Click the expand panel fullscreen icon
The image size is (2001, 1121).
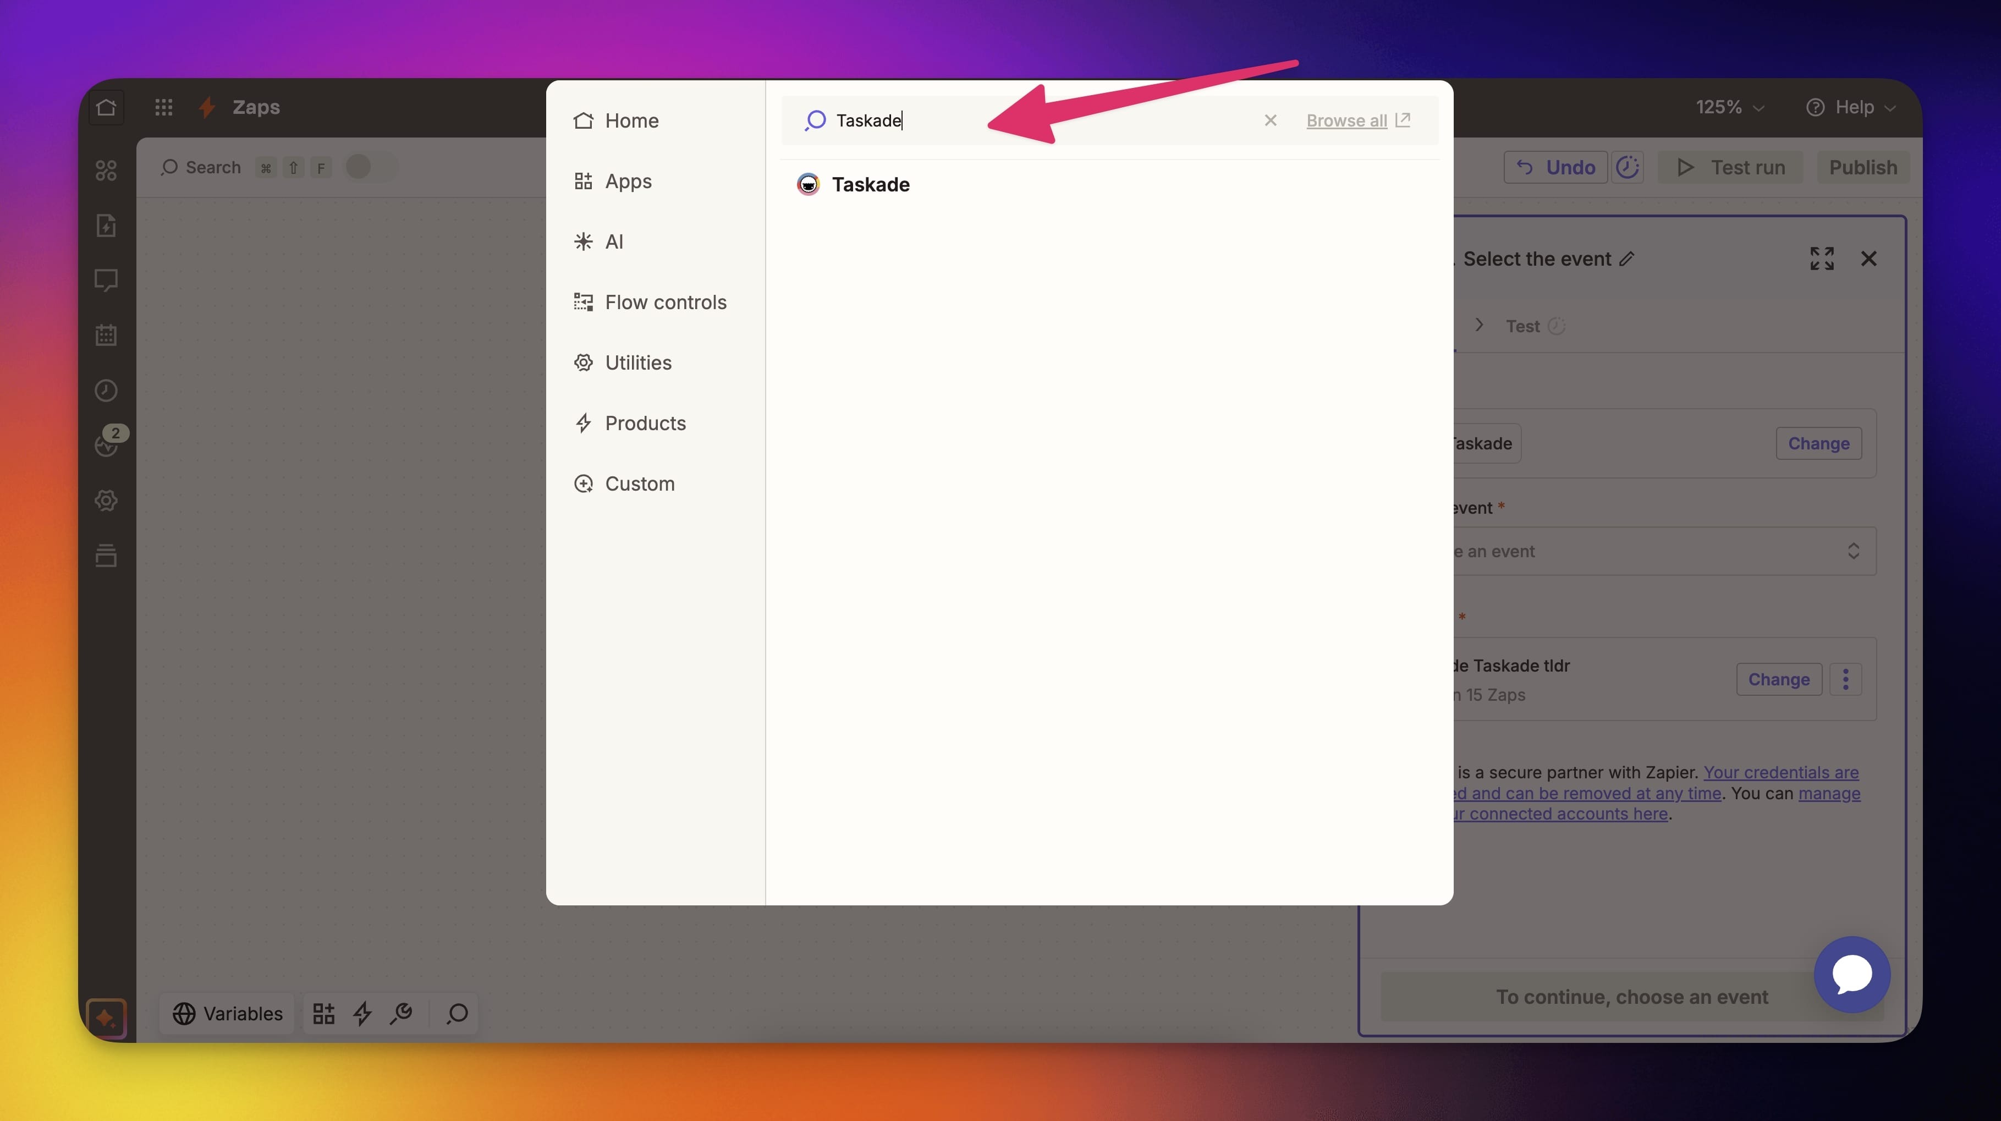1821,259
